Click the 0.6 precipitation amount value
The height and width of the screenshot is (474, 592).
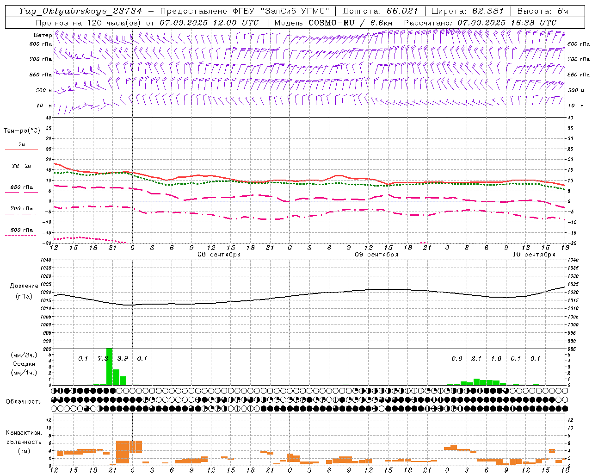click(457, 359)
